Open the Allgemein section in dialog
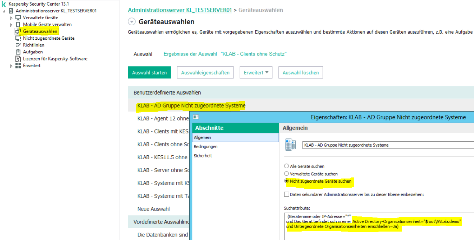The height and width of the screenshot is (240, 474). pyautogui.click(x=236, y=137)
